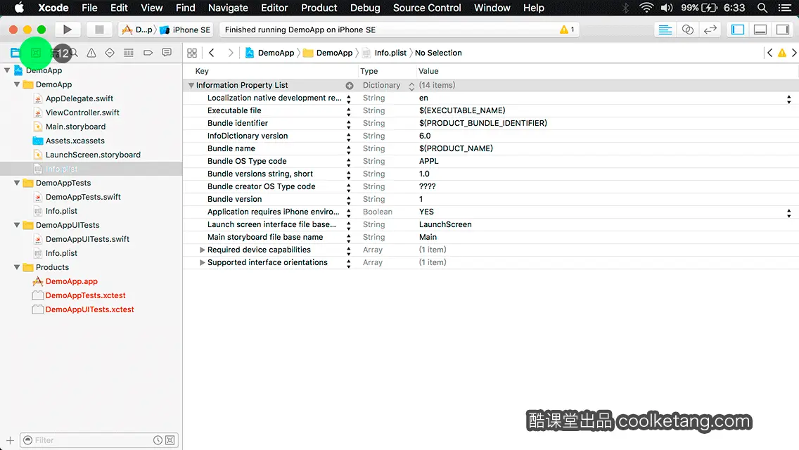Viewport: 799px width, 450px height.
Task: Collapse the DemoAppUITests group
Action: (17, 225)
